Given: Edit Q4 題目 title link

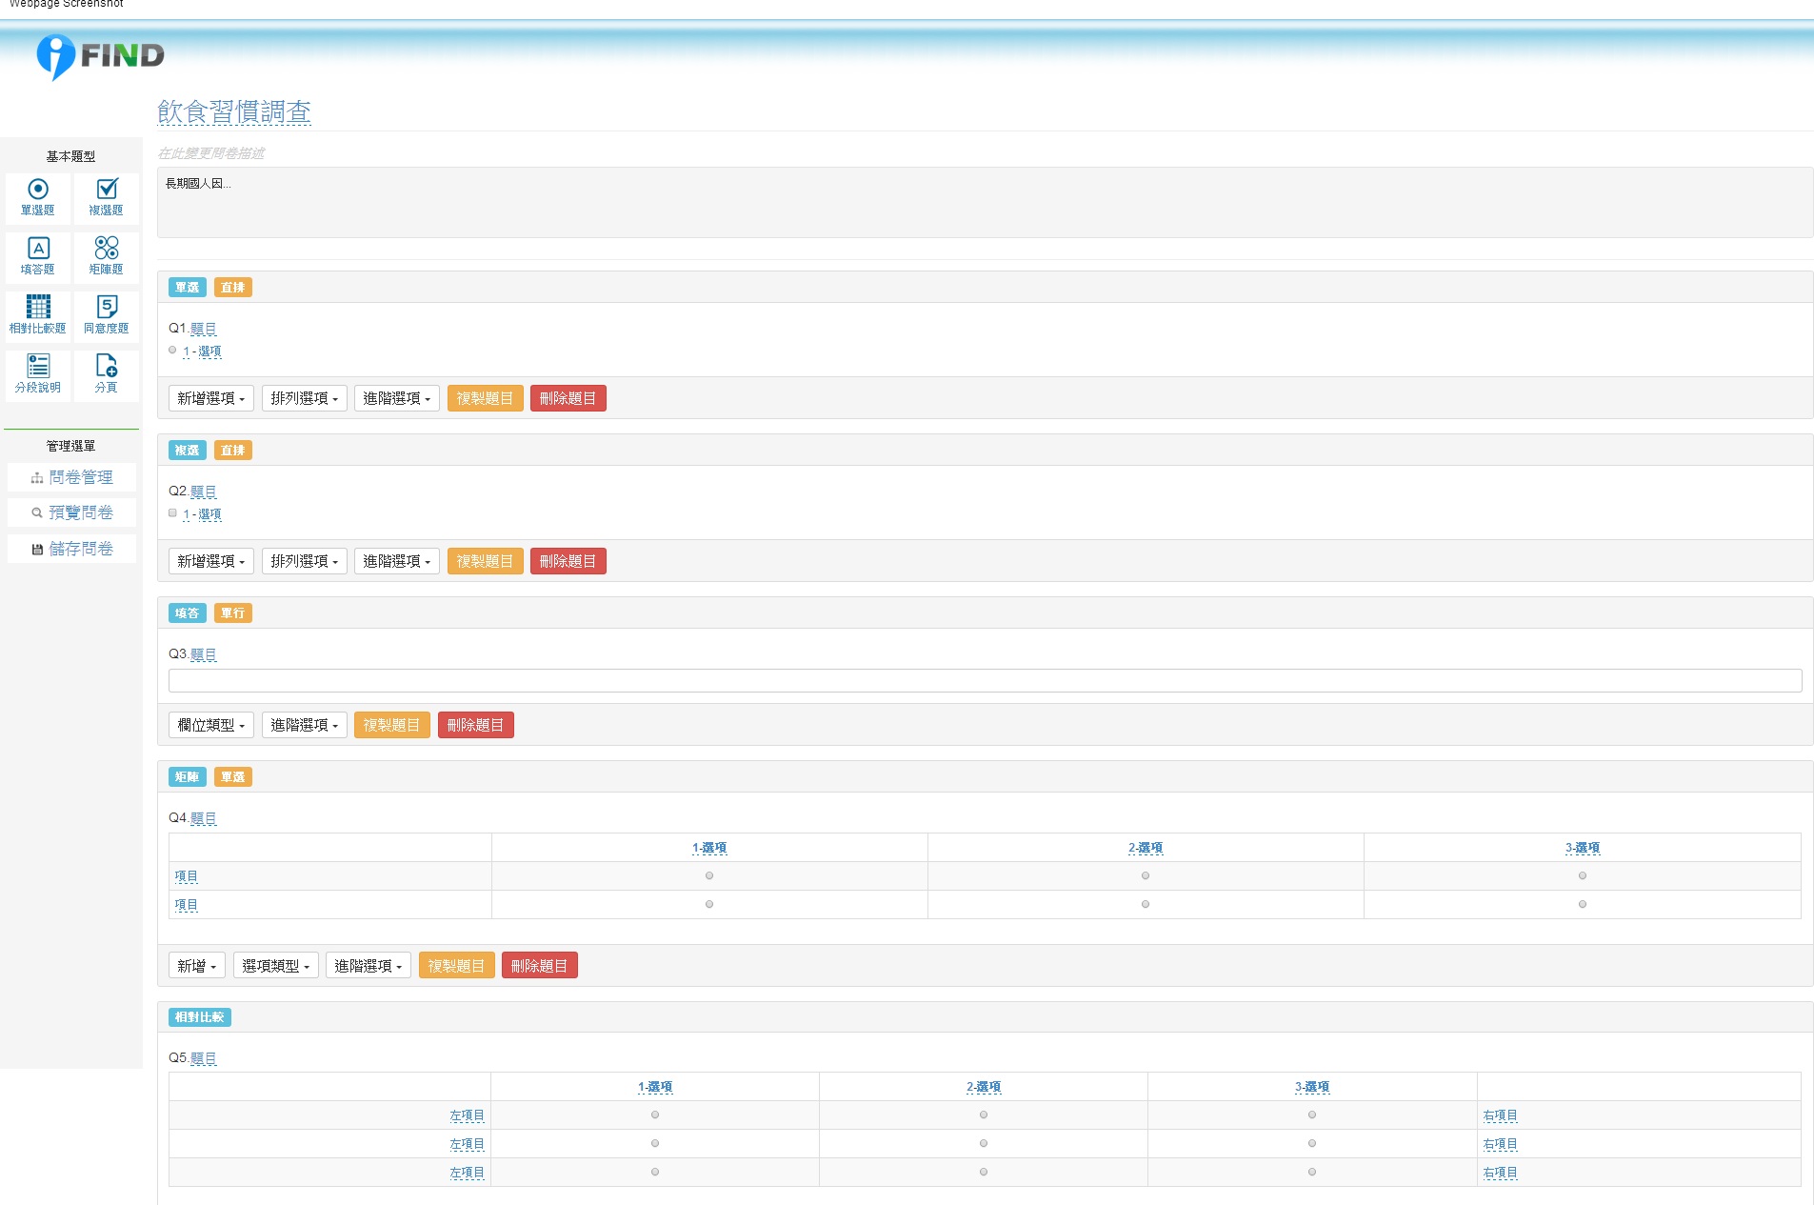Looking at the screenshot, I should point(204,818).
